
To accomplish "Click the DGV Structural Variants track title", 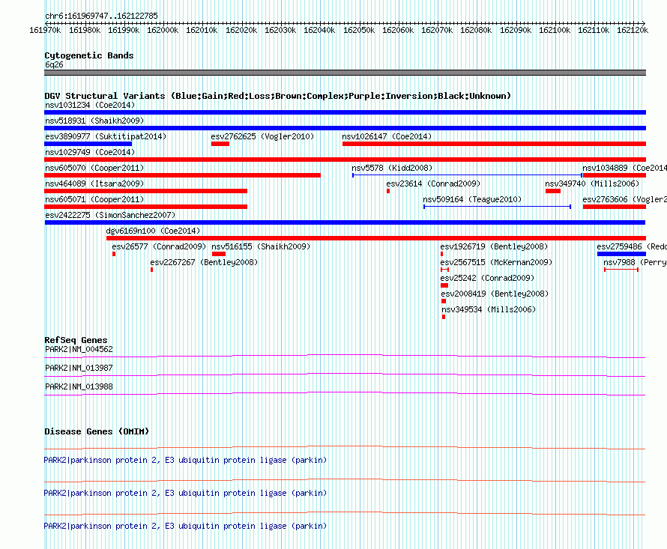I will coord(277,96).
